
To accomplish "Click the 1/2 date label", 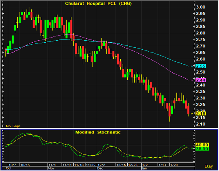I will click(x=145, y=165).
